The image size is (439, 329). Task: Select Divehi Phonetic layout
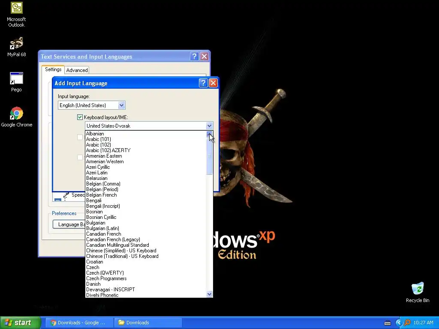coord(146,295)
